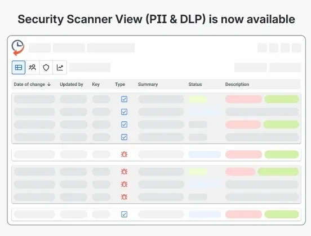311x236 pixels.
Task: Click the Type column header
Action: coord(120,84)
